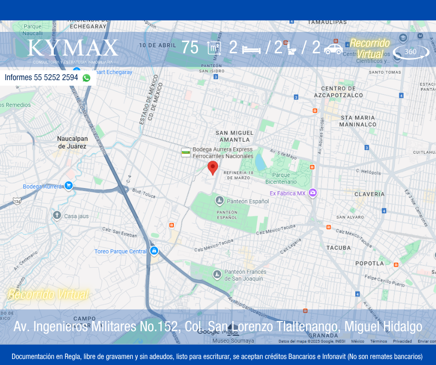
Task: Click the bedroom bed icon
Action: [251, 49]
